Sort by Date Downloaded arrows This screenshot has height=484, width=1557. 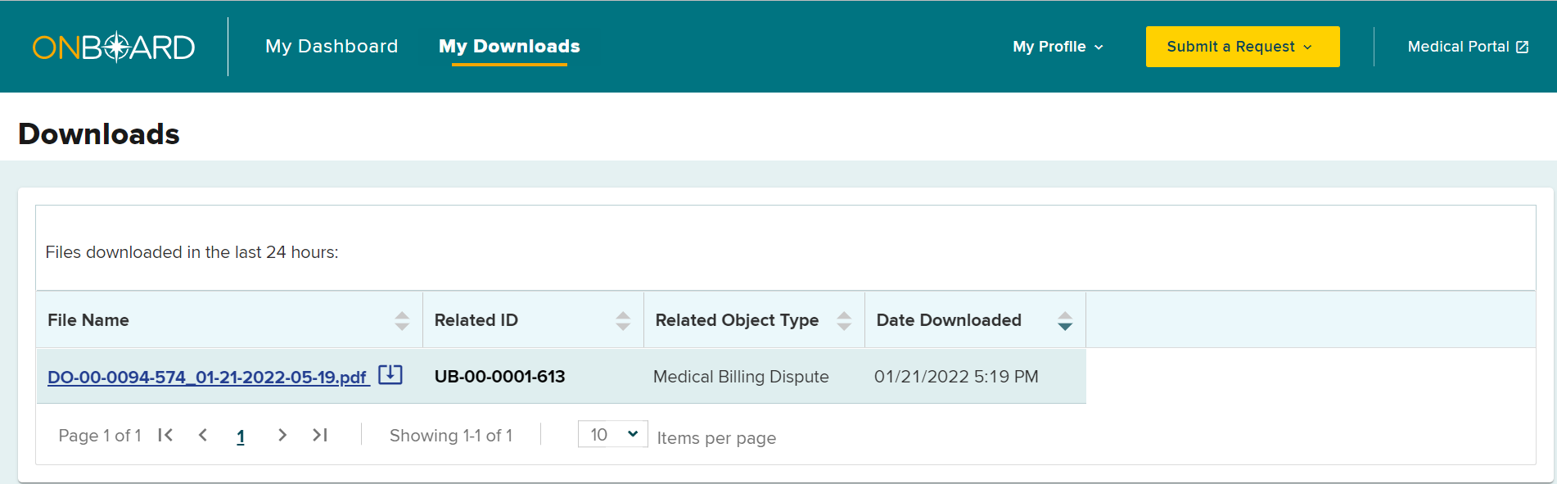point(1064,320)
